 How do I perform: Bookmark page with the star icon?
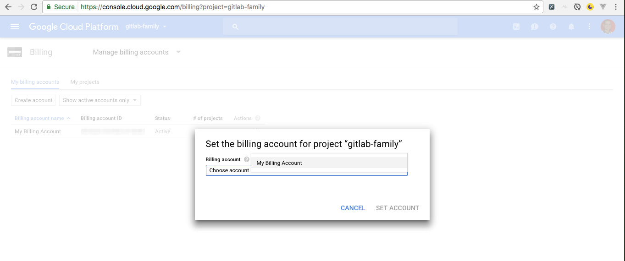point(537,7)
